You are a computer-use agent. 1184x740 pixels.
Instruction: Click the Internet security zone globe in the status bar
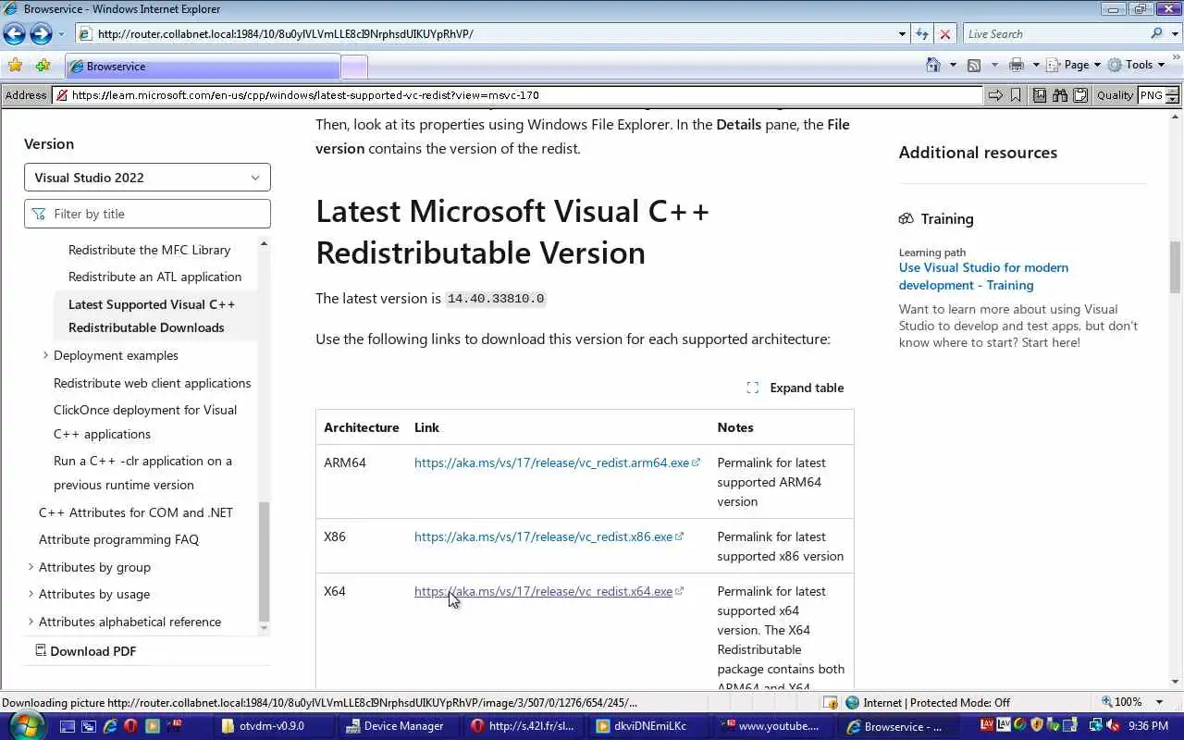[x=853, y=702]
